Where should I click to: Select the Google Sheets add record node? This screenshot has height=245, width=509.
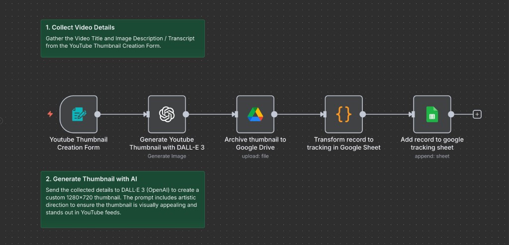(x=432, y=114)
